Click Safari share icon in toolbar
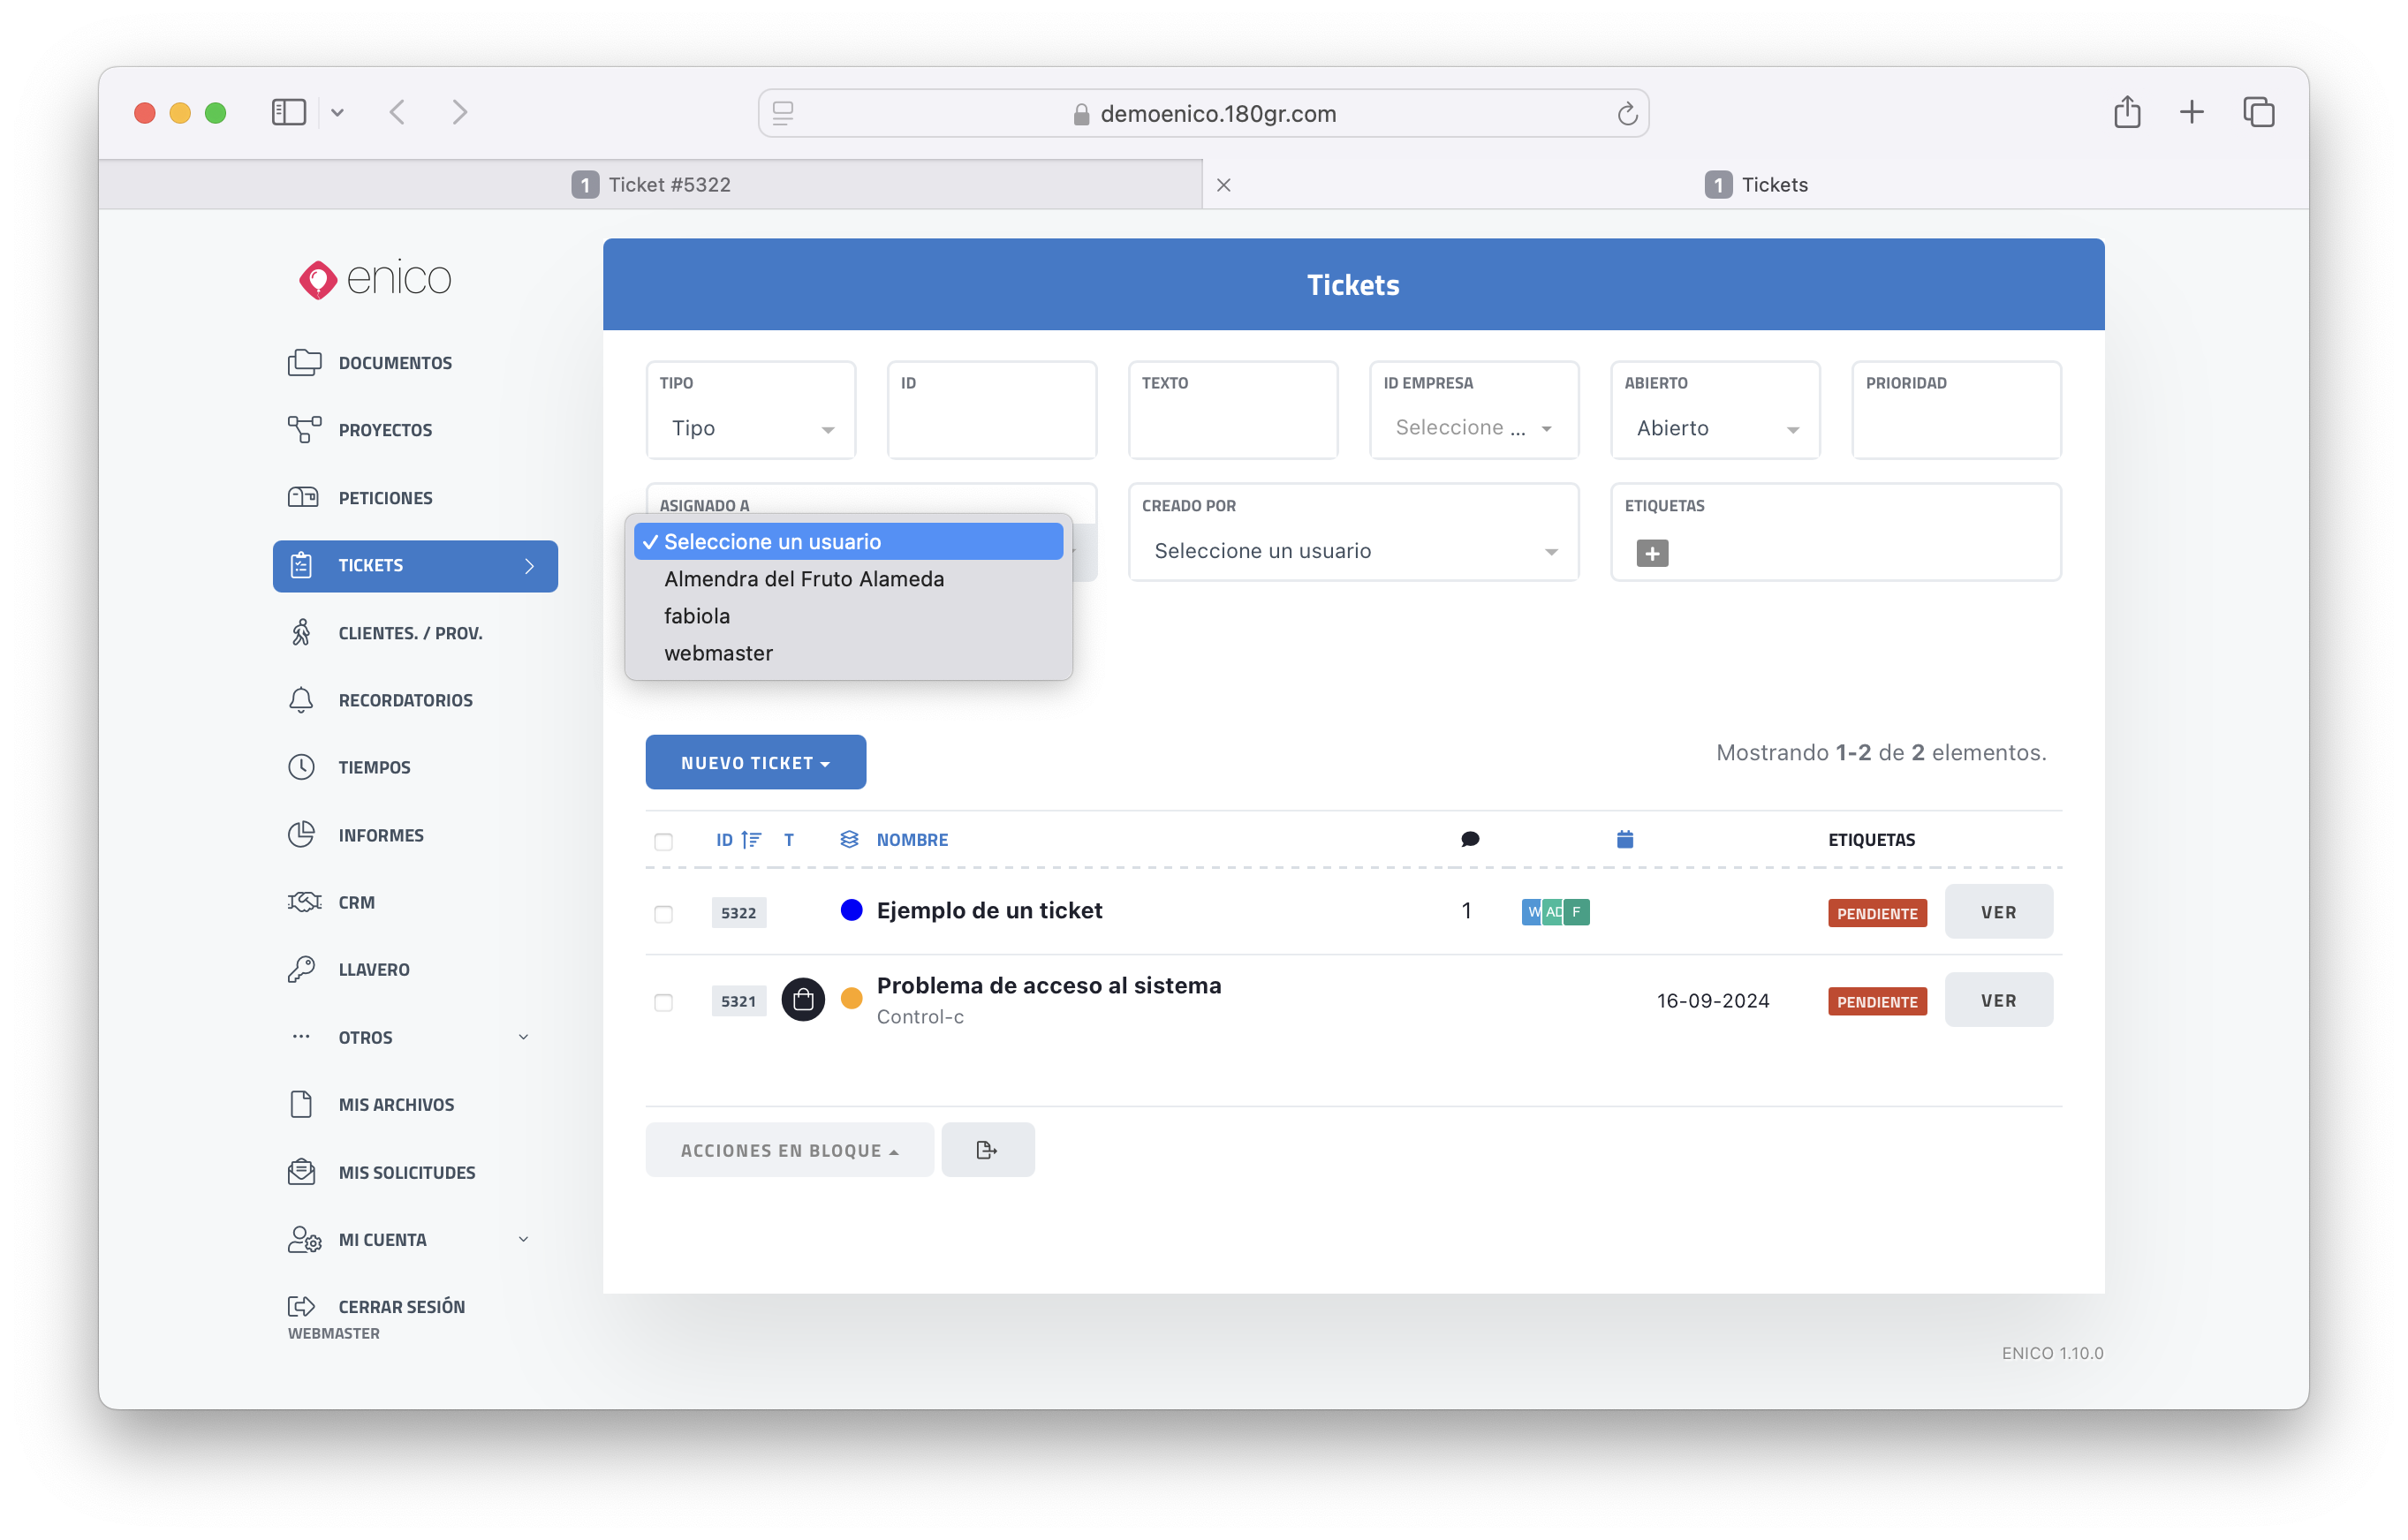Screen dimensions: 2408x1540 coord(2127,112)
